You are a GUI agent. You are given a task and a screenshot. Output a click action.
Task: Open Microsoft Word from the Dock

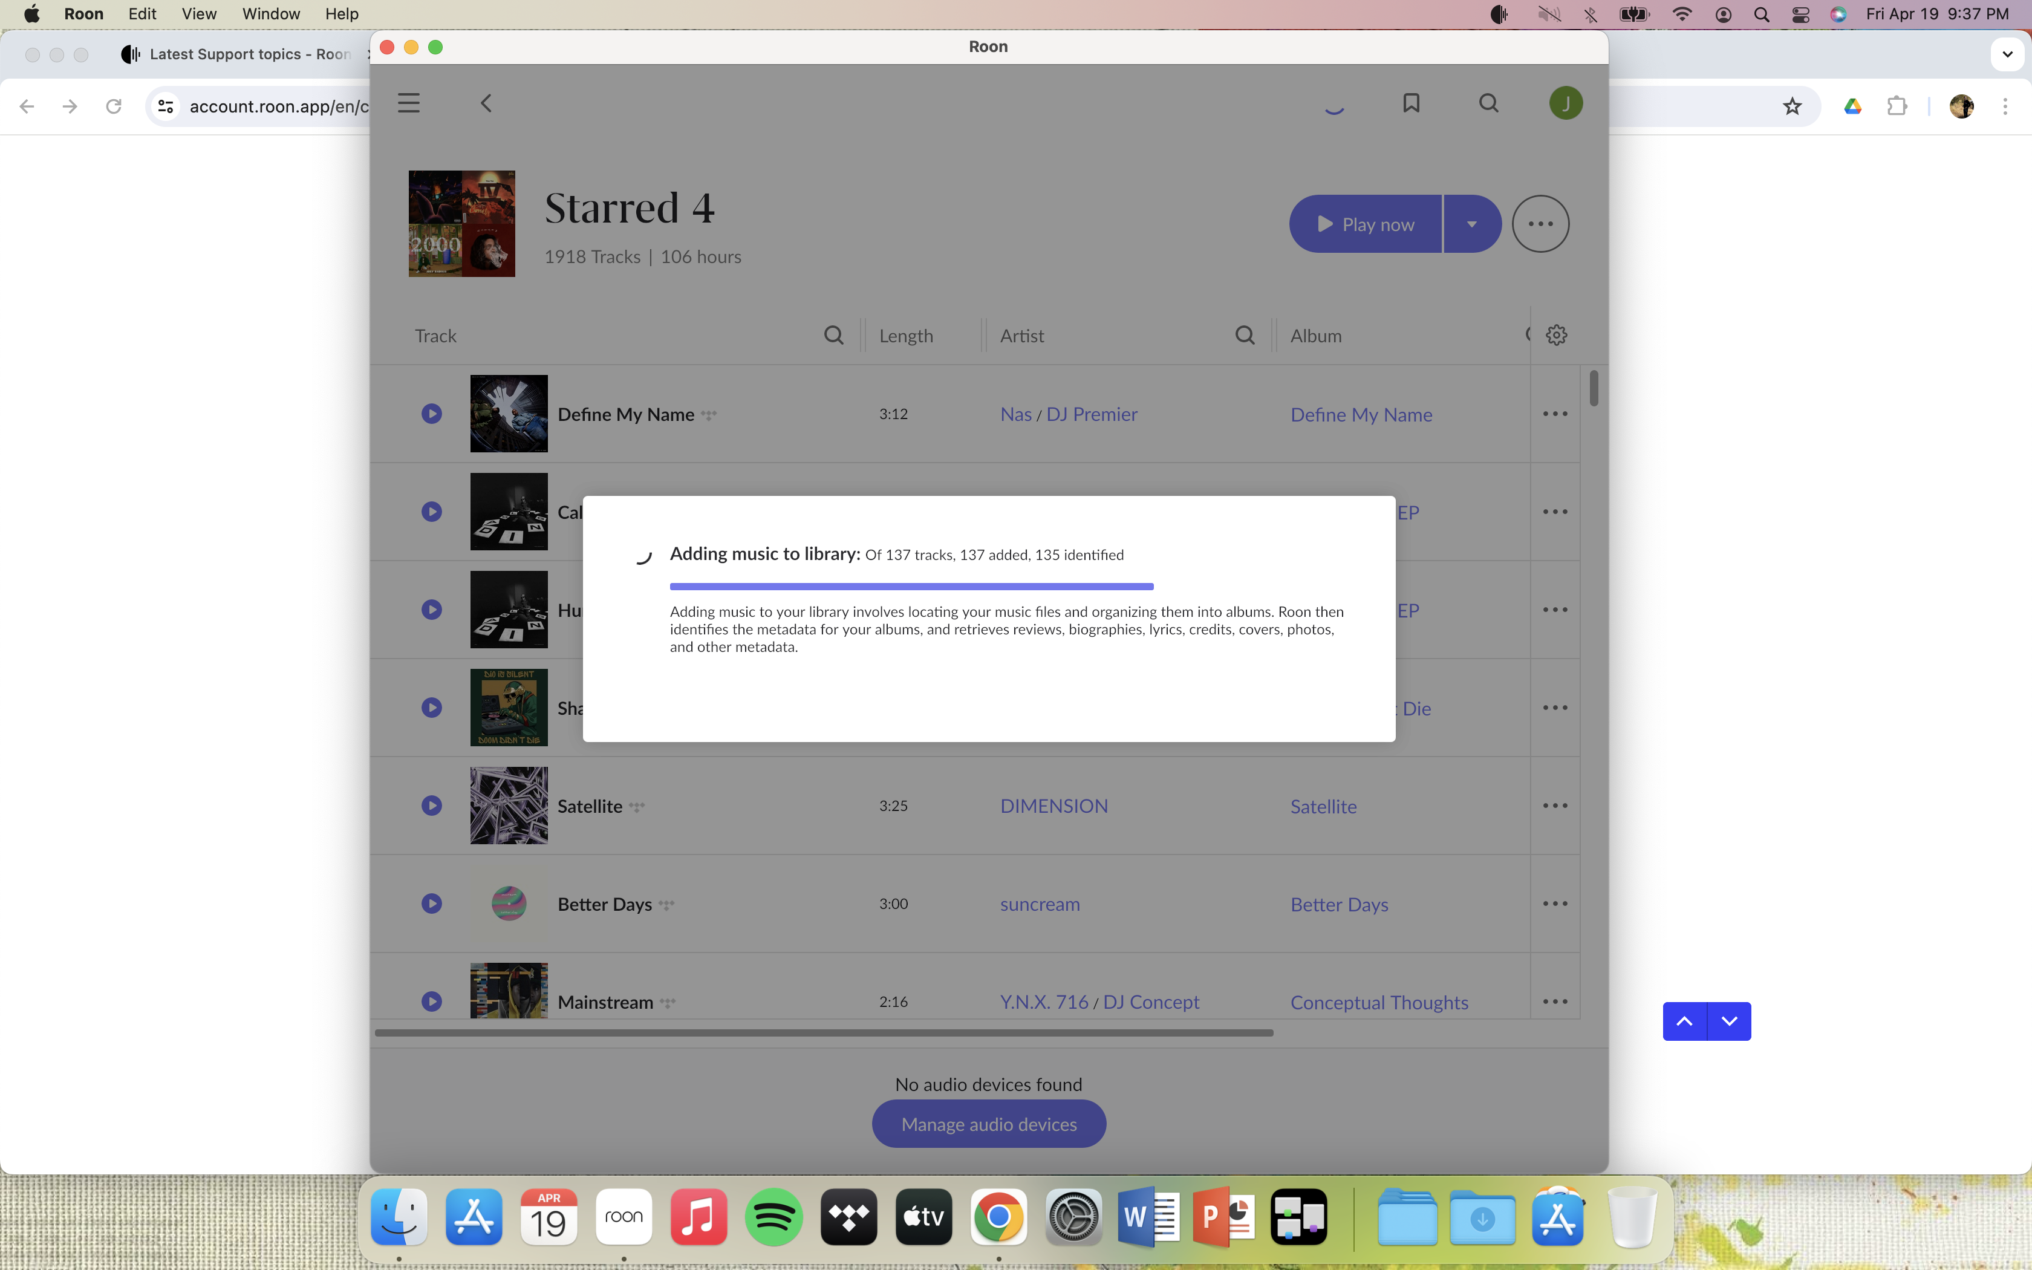1148,1216
